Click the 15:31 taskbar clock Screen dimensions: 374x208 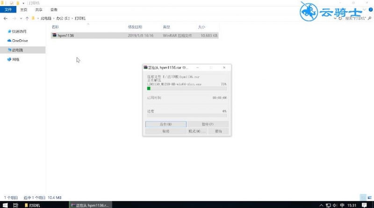tap(352, 205)
